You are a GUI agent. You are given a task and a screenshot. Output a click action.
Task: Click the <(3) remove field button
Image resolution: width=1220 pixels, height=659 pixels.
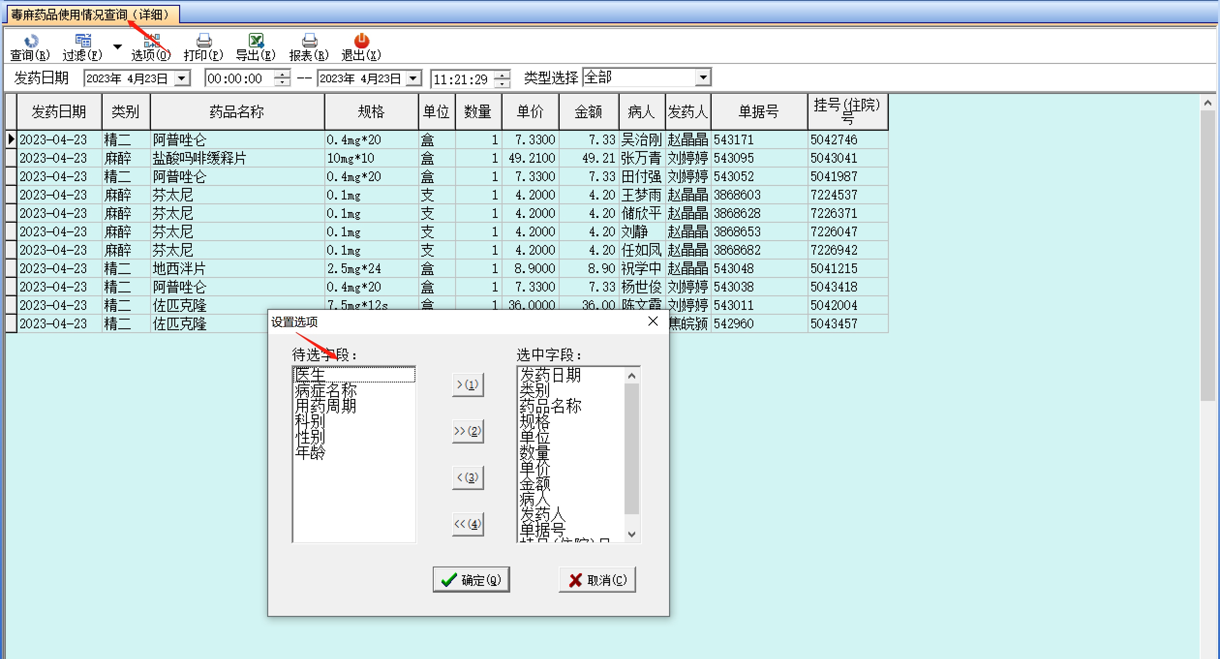click(x=468, y=477)
